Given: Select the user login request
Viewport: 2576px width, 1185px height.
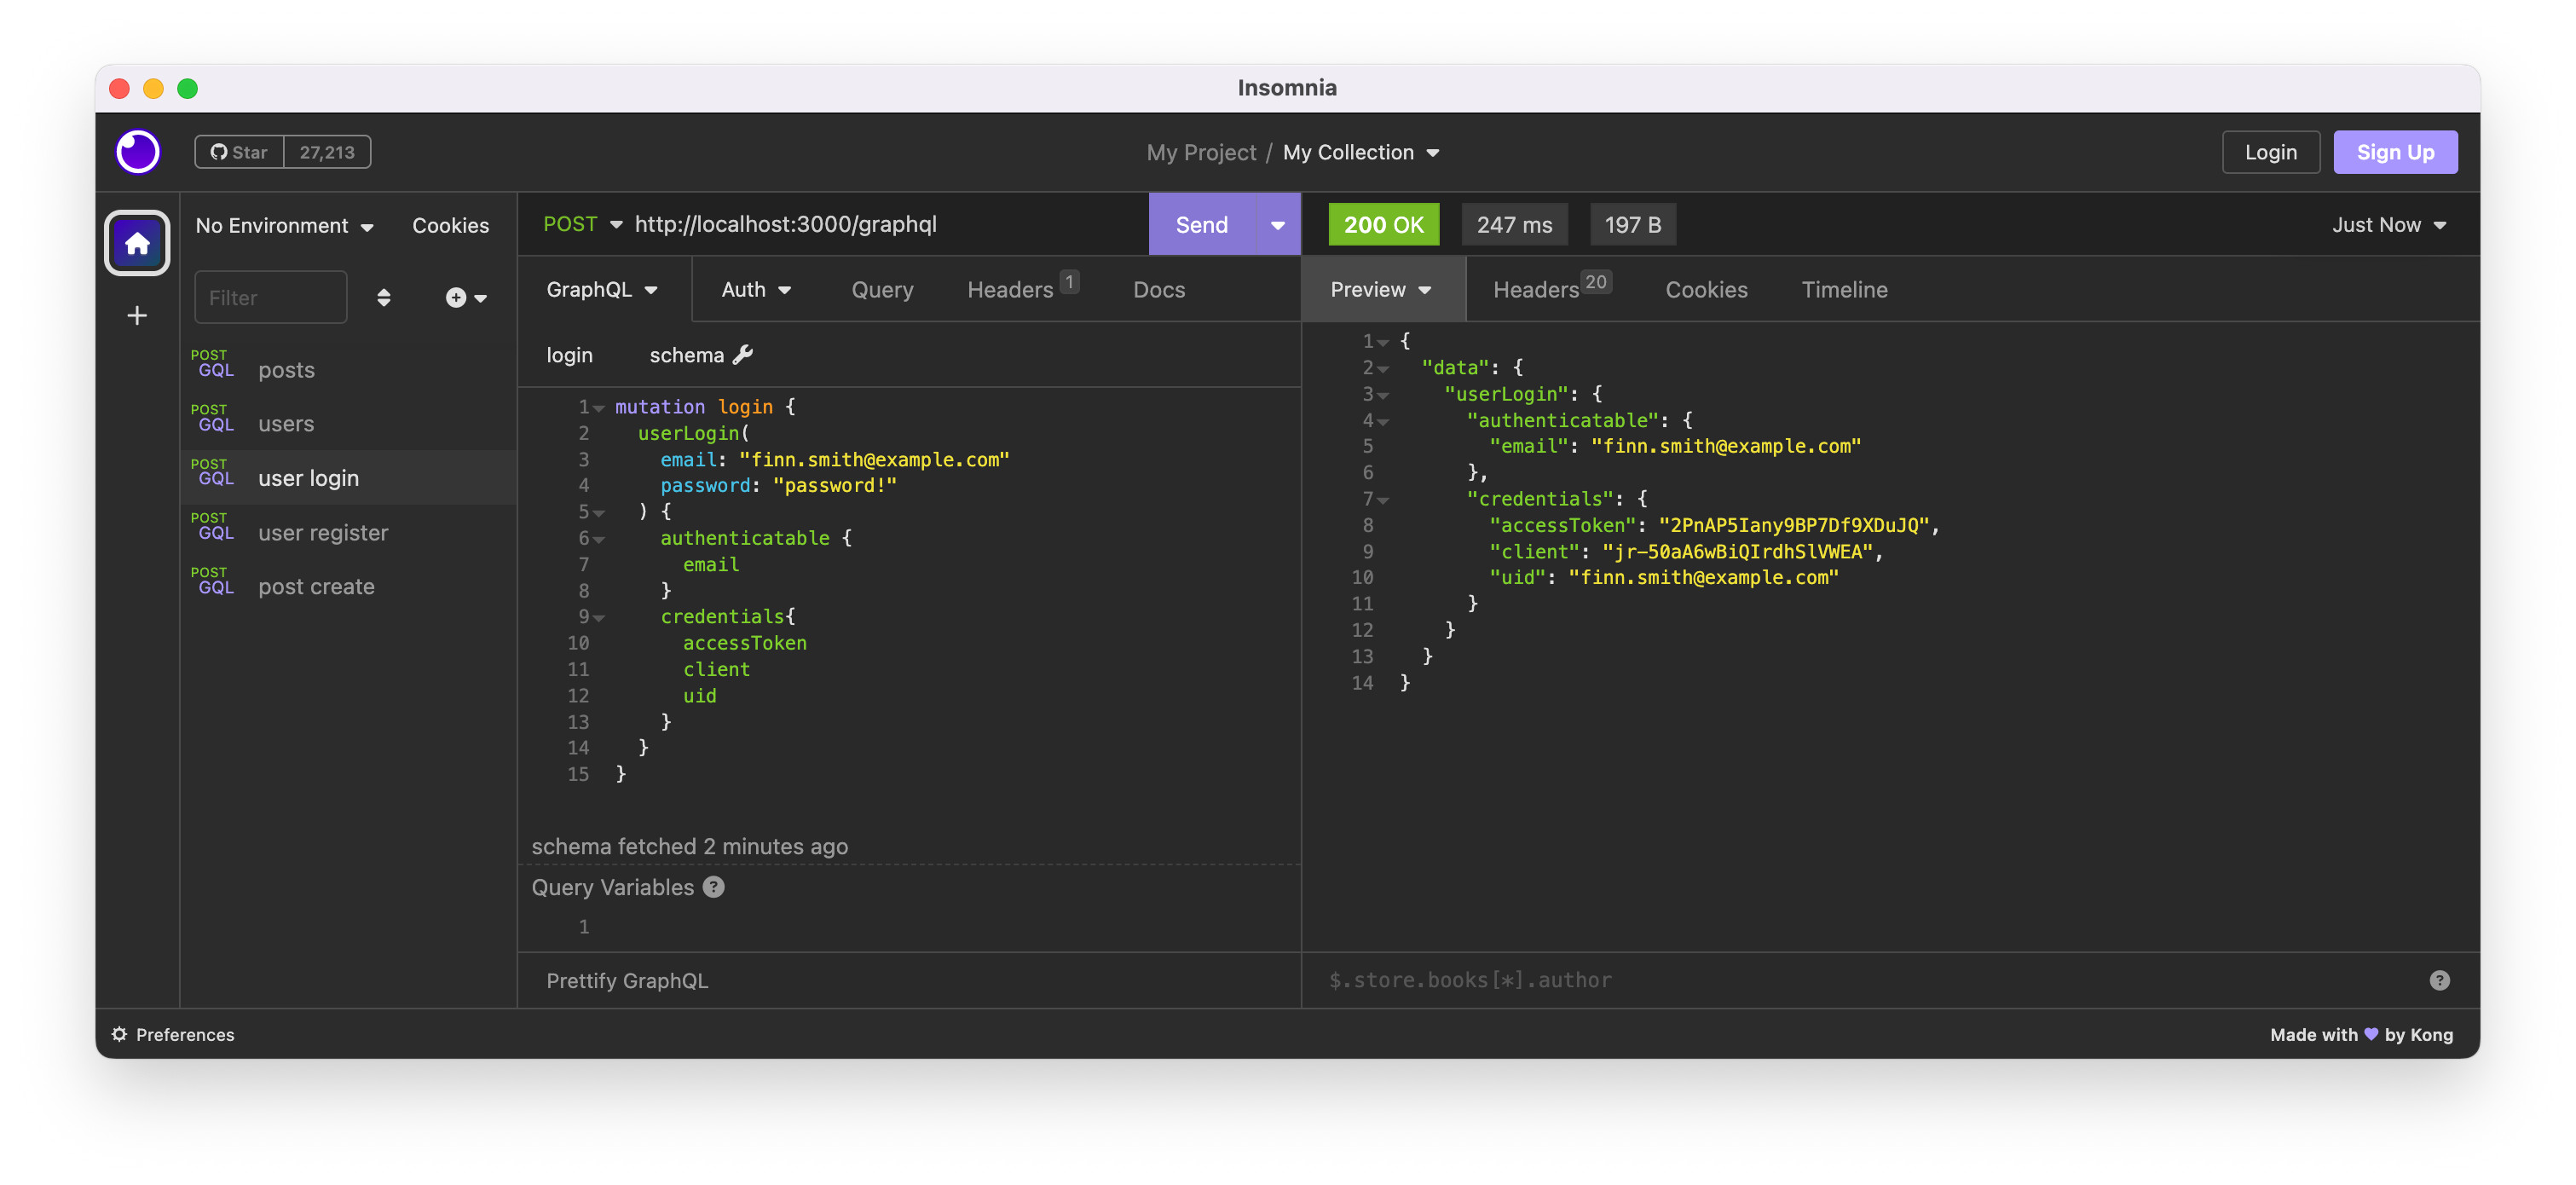Looking at the screenshot, I should [349, 478].
